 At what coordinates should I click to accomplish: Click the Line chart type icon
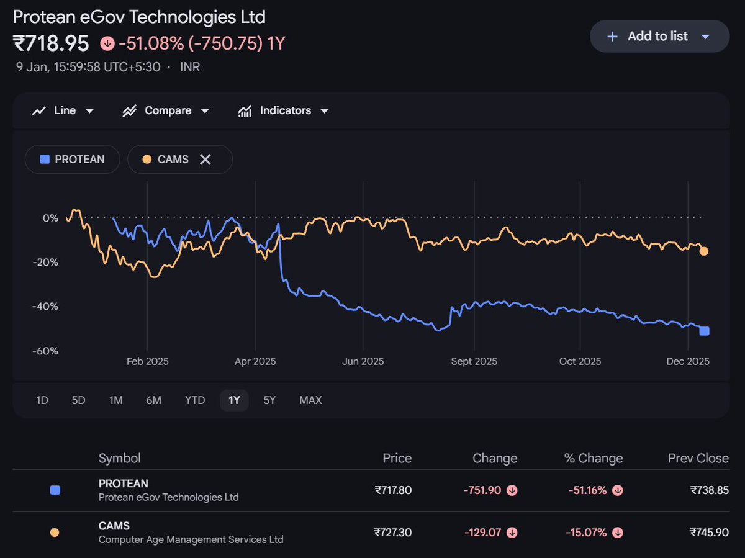click(39, 111)
